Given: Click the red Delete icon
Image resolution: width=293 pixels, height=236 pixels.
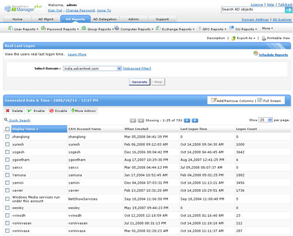Looking at the screenshot, I should coord(8,111).
